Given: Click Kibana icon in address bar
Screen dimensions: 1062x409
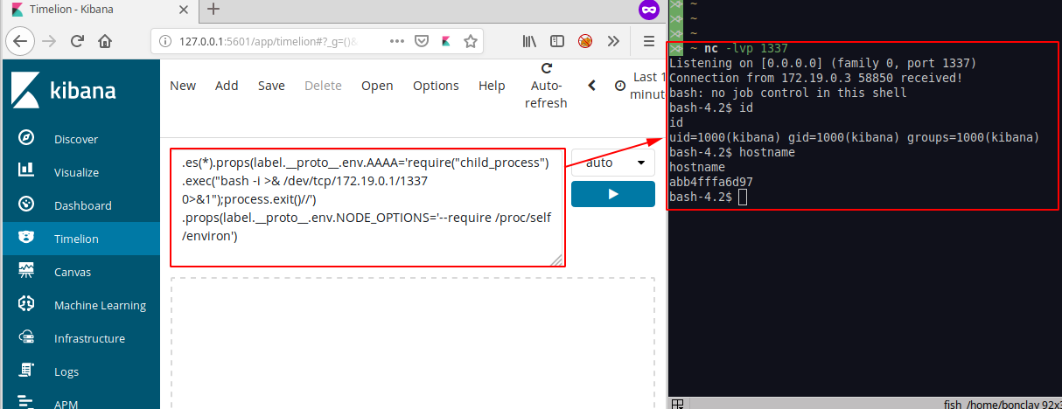Looking at the screenshot, I should click(445, 41).
